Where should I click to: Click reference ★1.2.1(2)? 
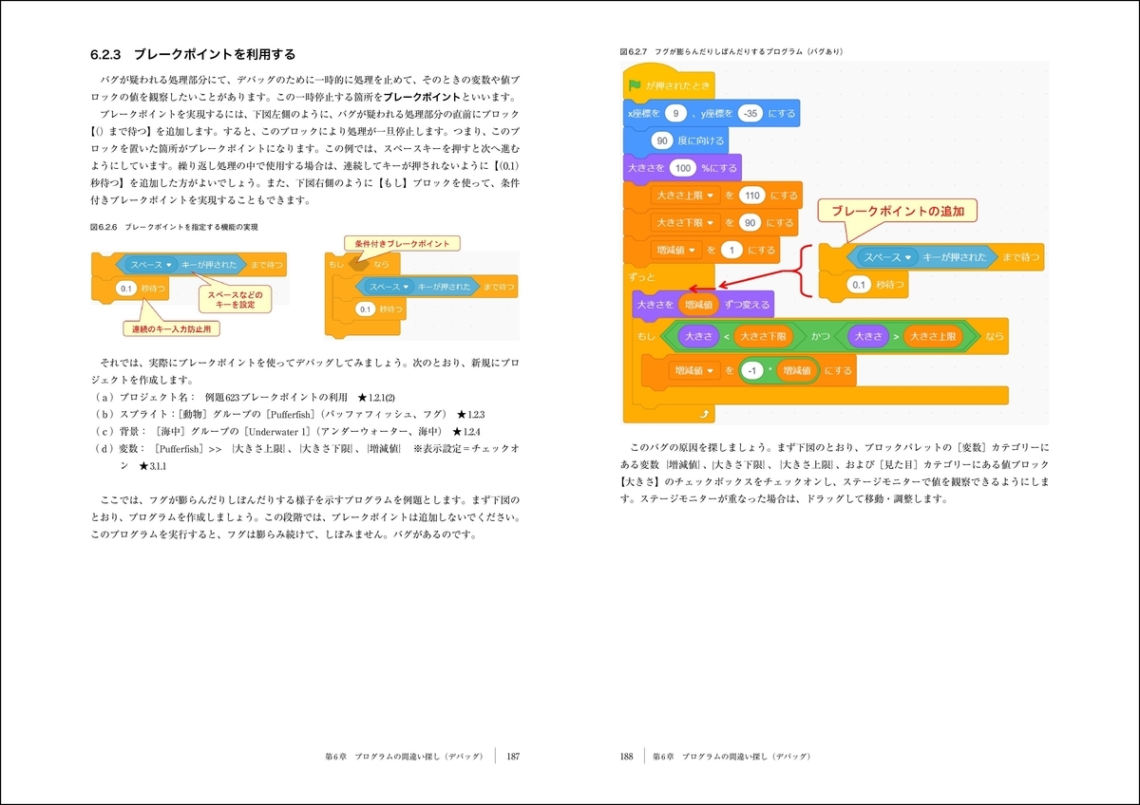(x=376, y=397)
